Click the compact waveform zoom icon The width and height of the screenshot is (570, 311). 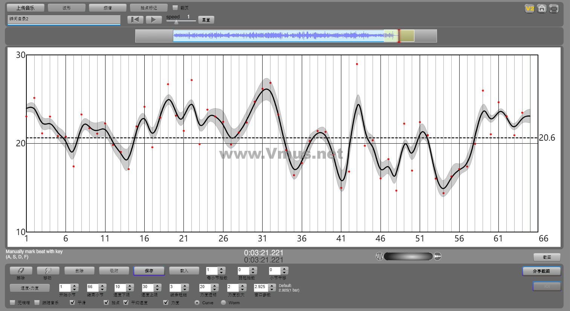(379, 256)
